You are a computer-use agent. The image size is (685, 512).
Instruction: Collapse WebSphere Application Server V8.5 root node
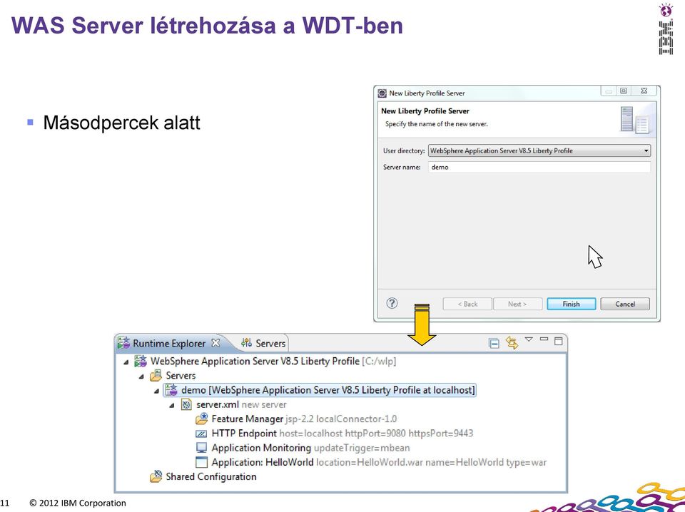pos(126,362)
